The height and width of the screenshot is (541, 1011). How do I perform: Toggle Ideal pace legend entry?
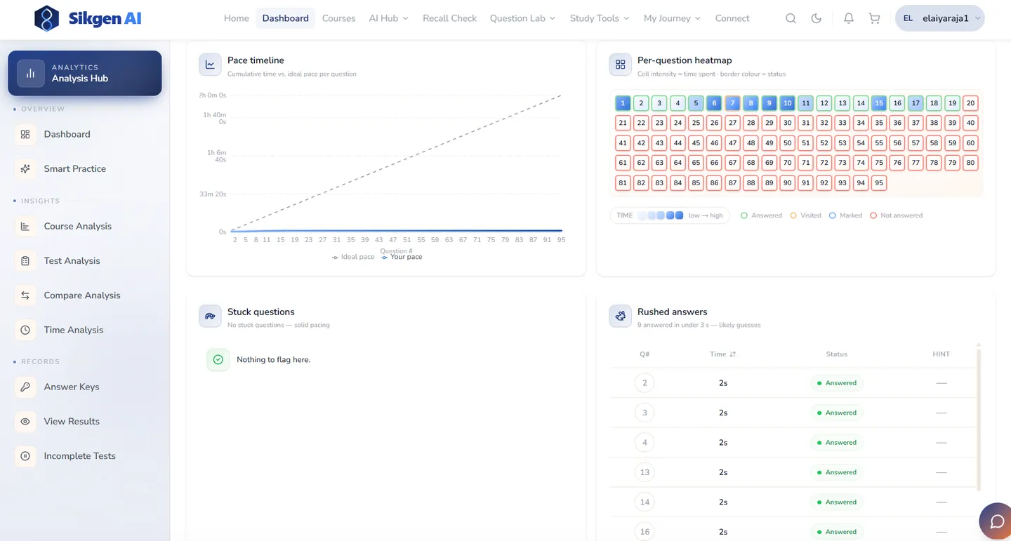pos(353,257)
